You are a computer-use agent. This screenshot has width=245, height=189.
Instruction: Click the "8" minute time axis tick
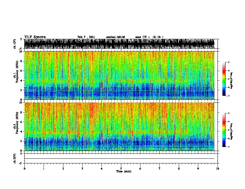(x=179, y=169)
